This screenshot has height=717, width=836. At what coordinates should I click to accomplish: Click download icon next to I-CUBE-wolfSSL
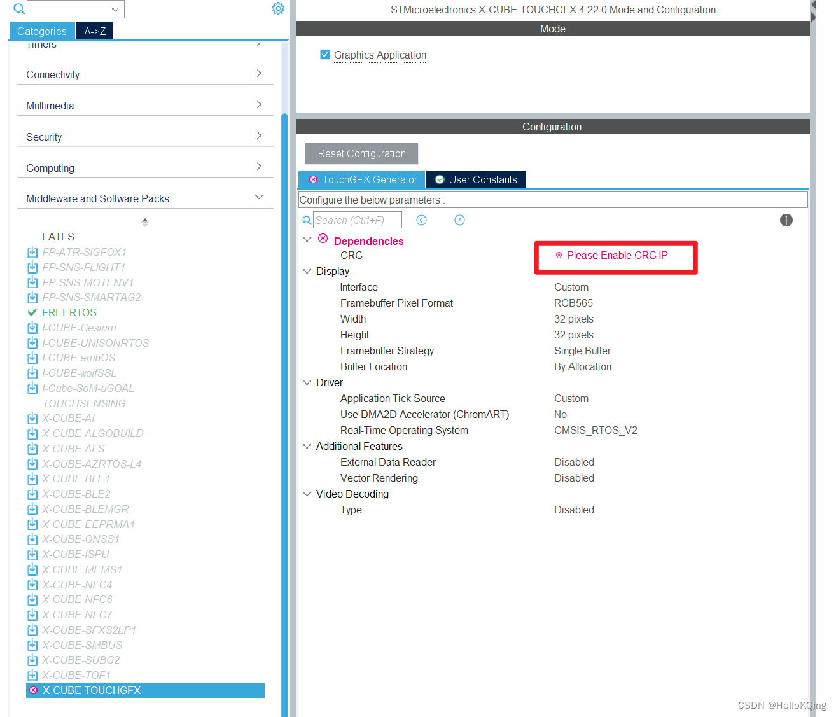click(32, 373)
